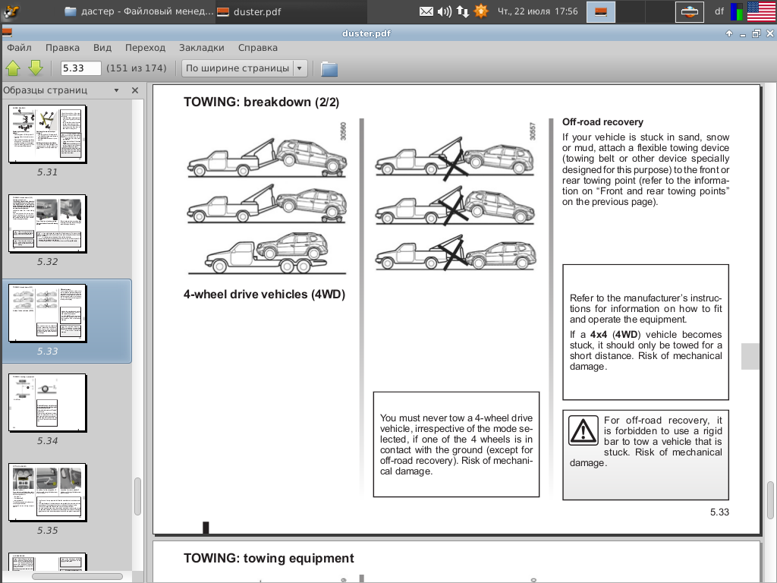Go to previous page with up arrow

[14, 68]
